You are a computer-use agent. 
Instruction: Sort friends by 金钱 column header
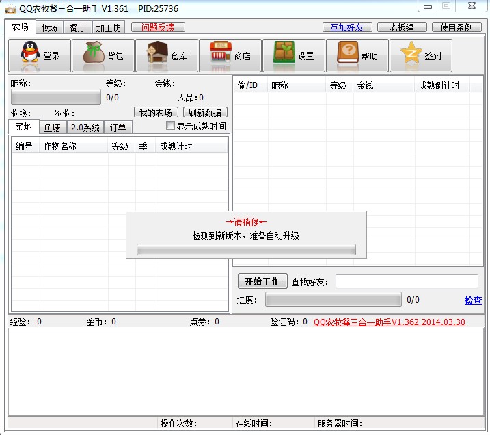click(x=384, y=85)
